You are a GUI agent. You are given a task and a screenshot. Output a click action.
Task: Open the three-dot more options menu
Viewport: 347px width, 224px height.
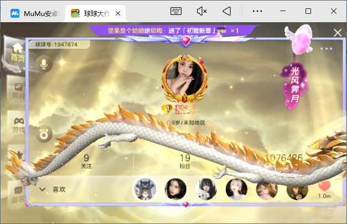(x=326, y=49)
